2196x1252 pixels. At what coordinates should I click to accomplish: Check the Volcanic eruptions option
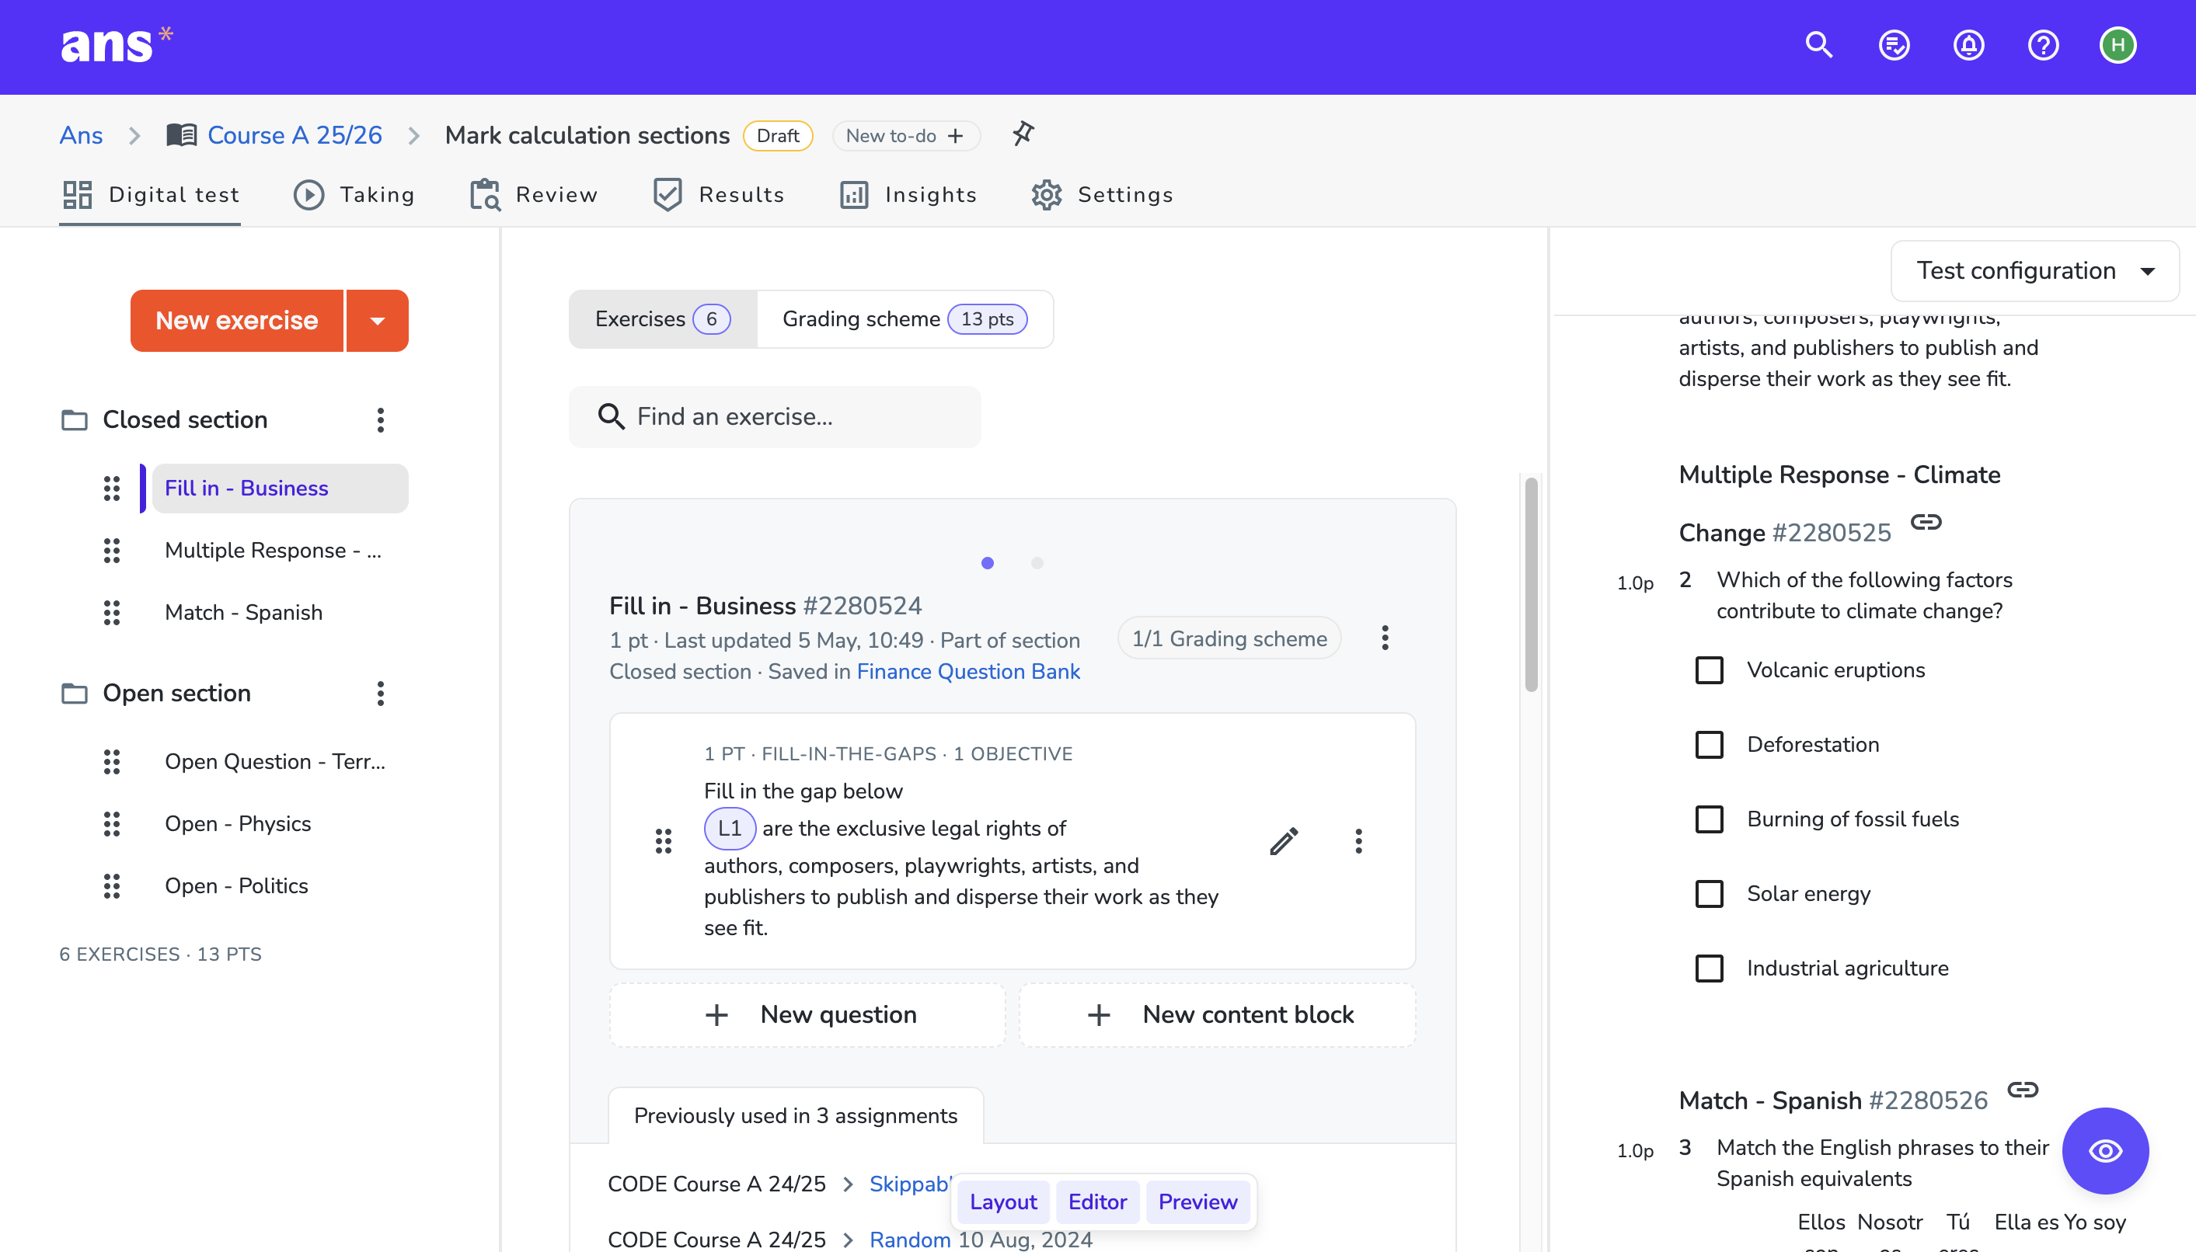(x=1709, y=669)
